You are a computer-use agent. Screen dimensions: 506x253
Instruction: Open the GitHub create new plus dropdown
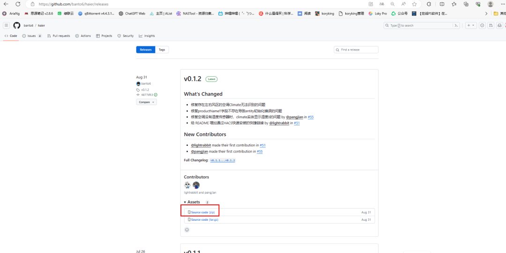471,25
